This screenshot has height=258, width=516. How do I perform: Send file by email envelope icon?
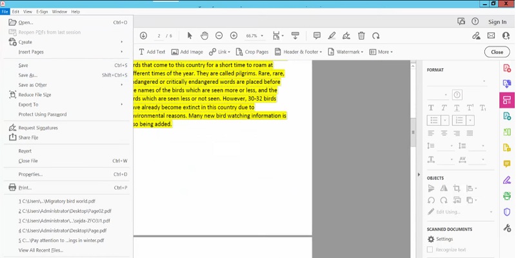[491, 35]
